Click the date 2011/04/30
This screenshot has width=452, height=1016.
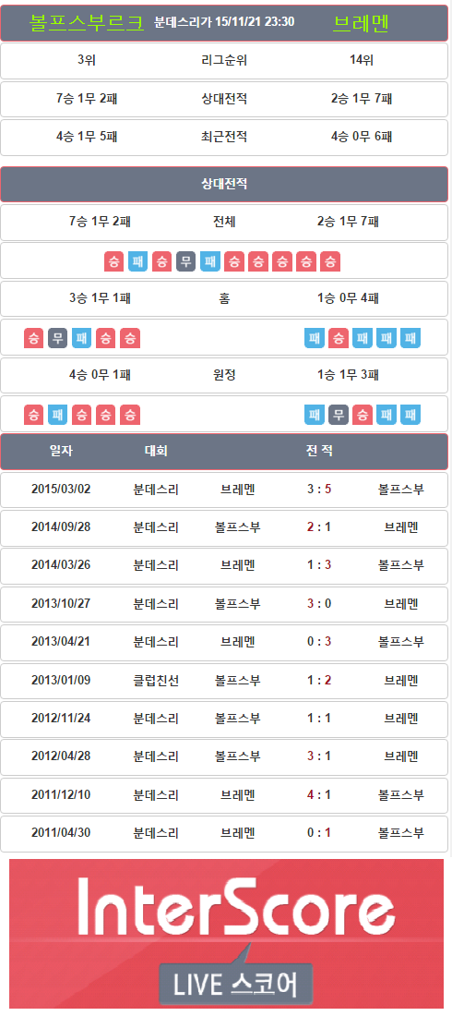(62, 833)
